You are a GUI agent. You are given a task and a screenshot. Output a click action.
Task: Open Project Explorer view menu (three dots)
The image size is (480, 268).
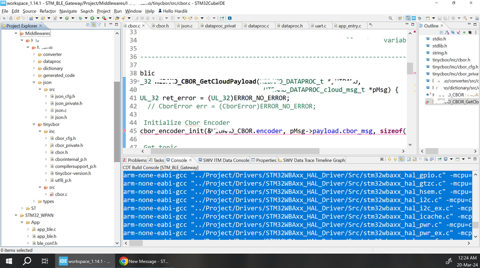(105, 25)
